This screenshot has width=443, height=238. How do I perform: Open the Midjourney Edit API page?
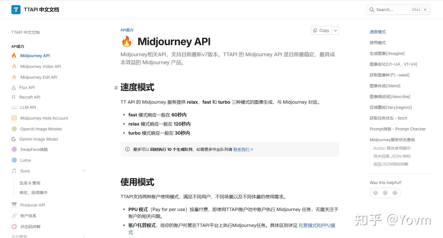[x=38, y=77]
